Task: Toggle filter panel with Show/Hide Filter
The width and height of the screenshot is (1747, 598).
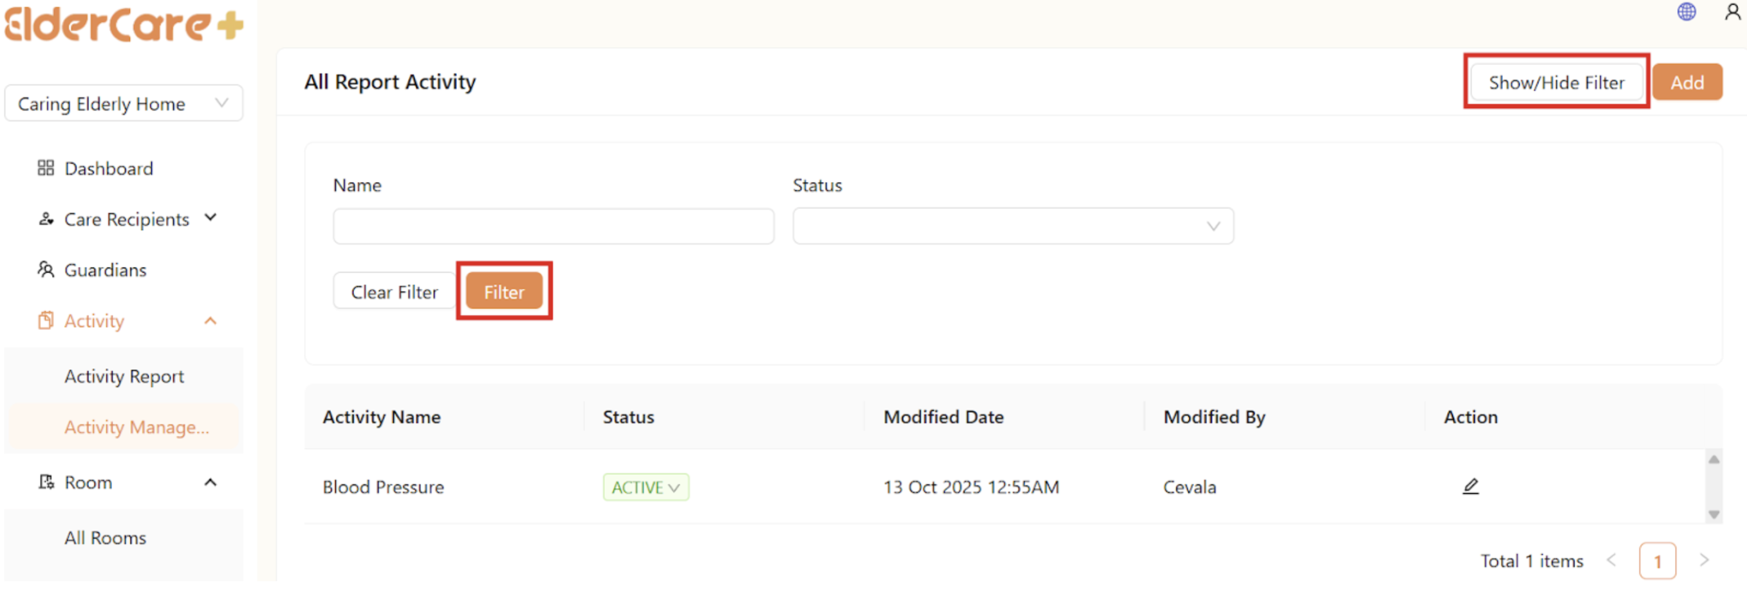Action: coord(1556,82)
